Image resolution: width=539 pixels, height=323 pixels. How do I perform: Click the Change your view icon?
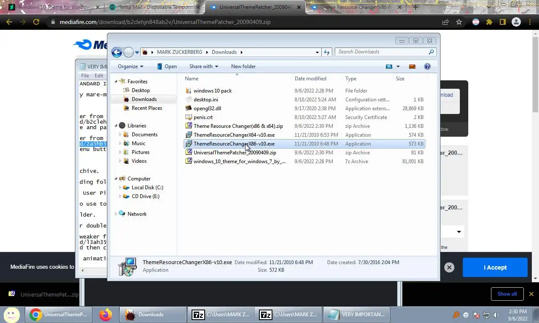click(x=389, y=66)
